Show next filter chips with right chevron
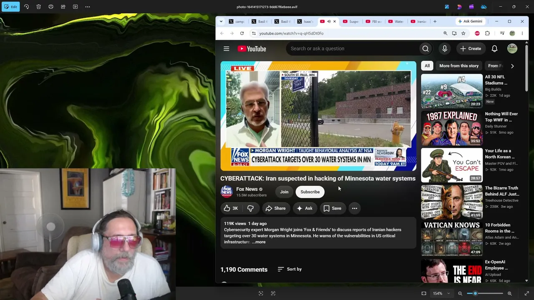Screen dimensions: 534x300 [x=512, y=66]
